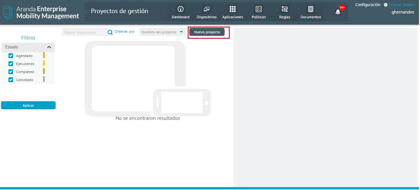Image resolution: width=420 pixels, height=190 pixels.
Task: Click the gray Cancelado color indicator
Action: (44, 79)
